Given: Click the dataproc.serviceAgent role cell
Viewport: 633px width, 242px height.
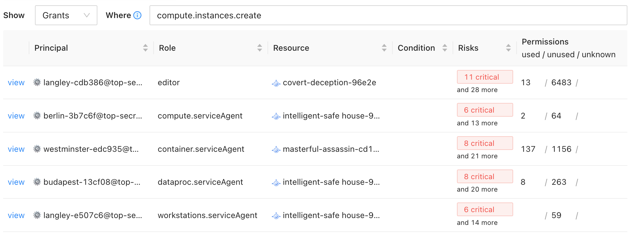Looking at the screenshot, I should click(200, 182).
